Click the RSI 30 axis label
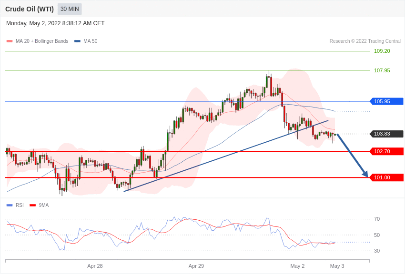The width and height of the screenshot is (405, 274). pyautogui.click(x=377, y=251)
